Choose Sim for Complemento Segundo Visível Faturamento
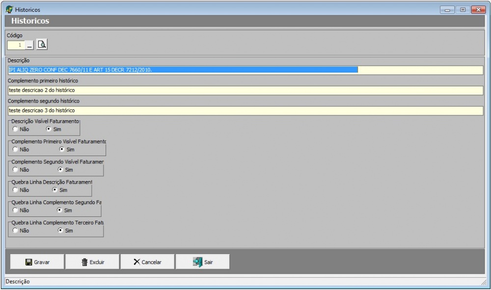The height and width of the screenshot is (290, 491). pyautogui.click(x=61, y=170)
